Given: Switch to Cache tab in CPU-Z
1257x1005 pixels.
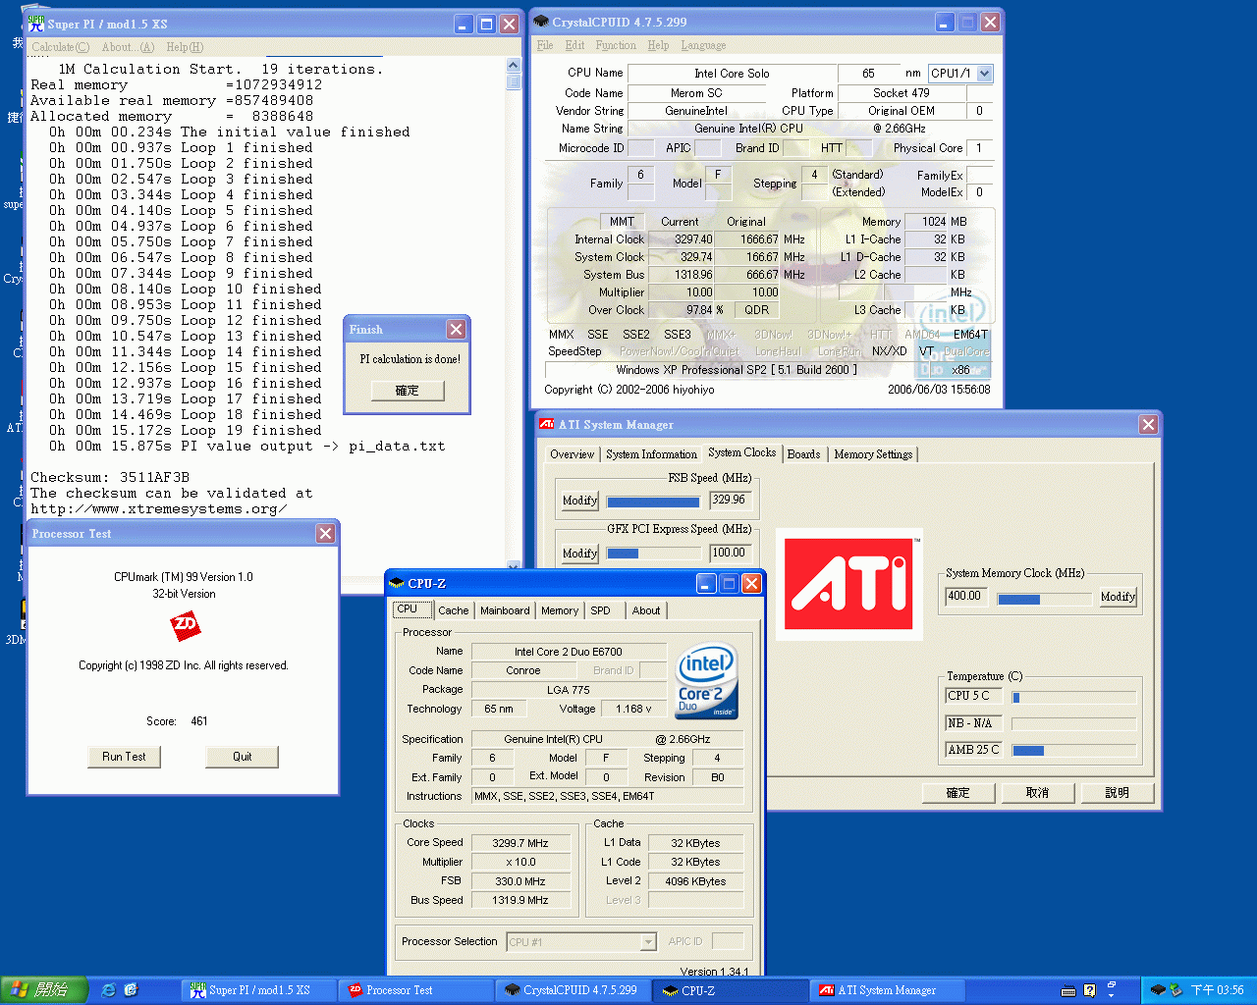Looking at the screenshot, I should tap(453, 610).
